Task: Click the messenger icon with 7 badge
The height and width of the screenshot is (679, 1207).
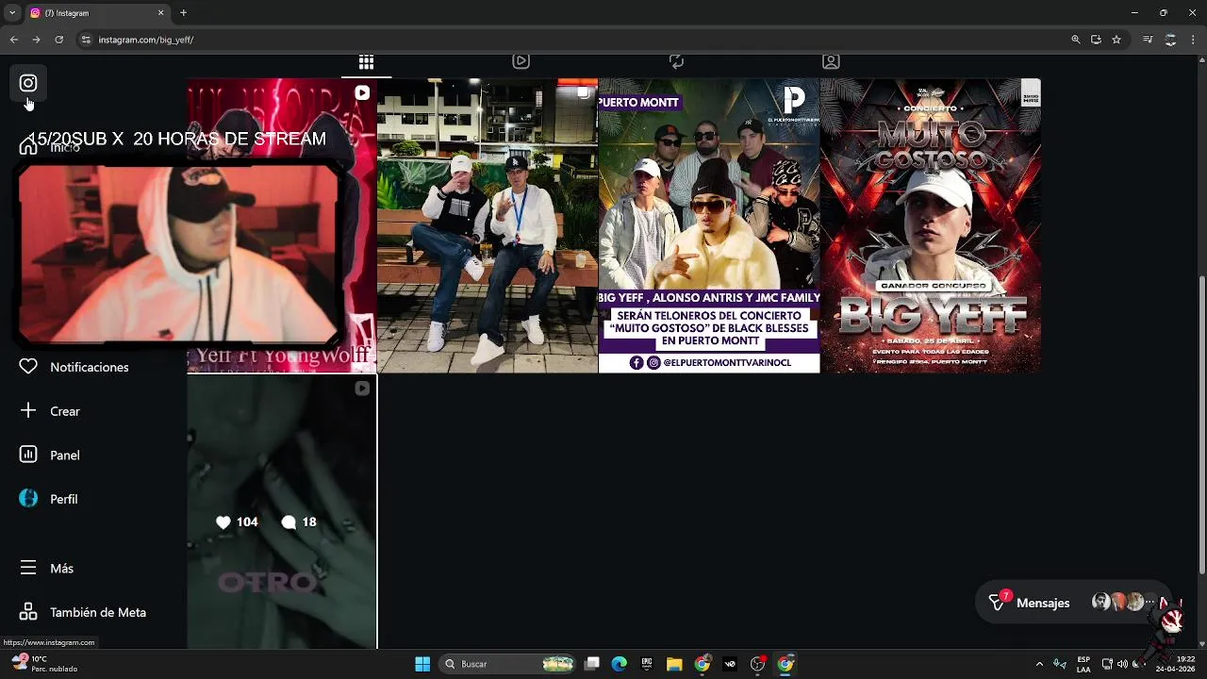Action: [998, 603]
